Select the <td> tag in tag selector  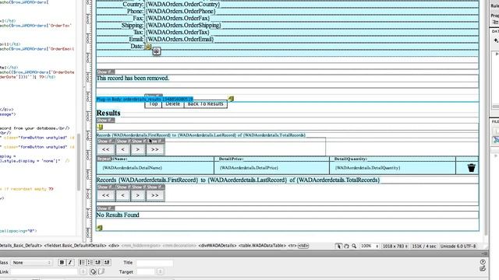(303, 246)
